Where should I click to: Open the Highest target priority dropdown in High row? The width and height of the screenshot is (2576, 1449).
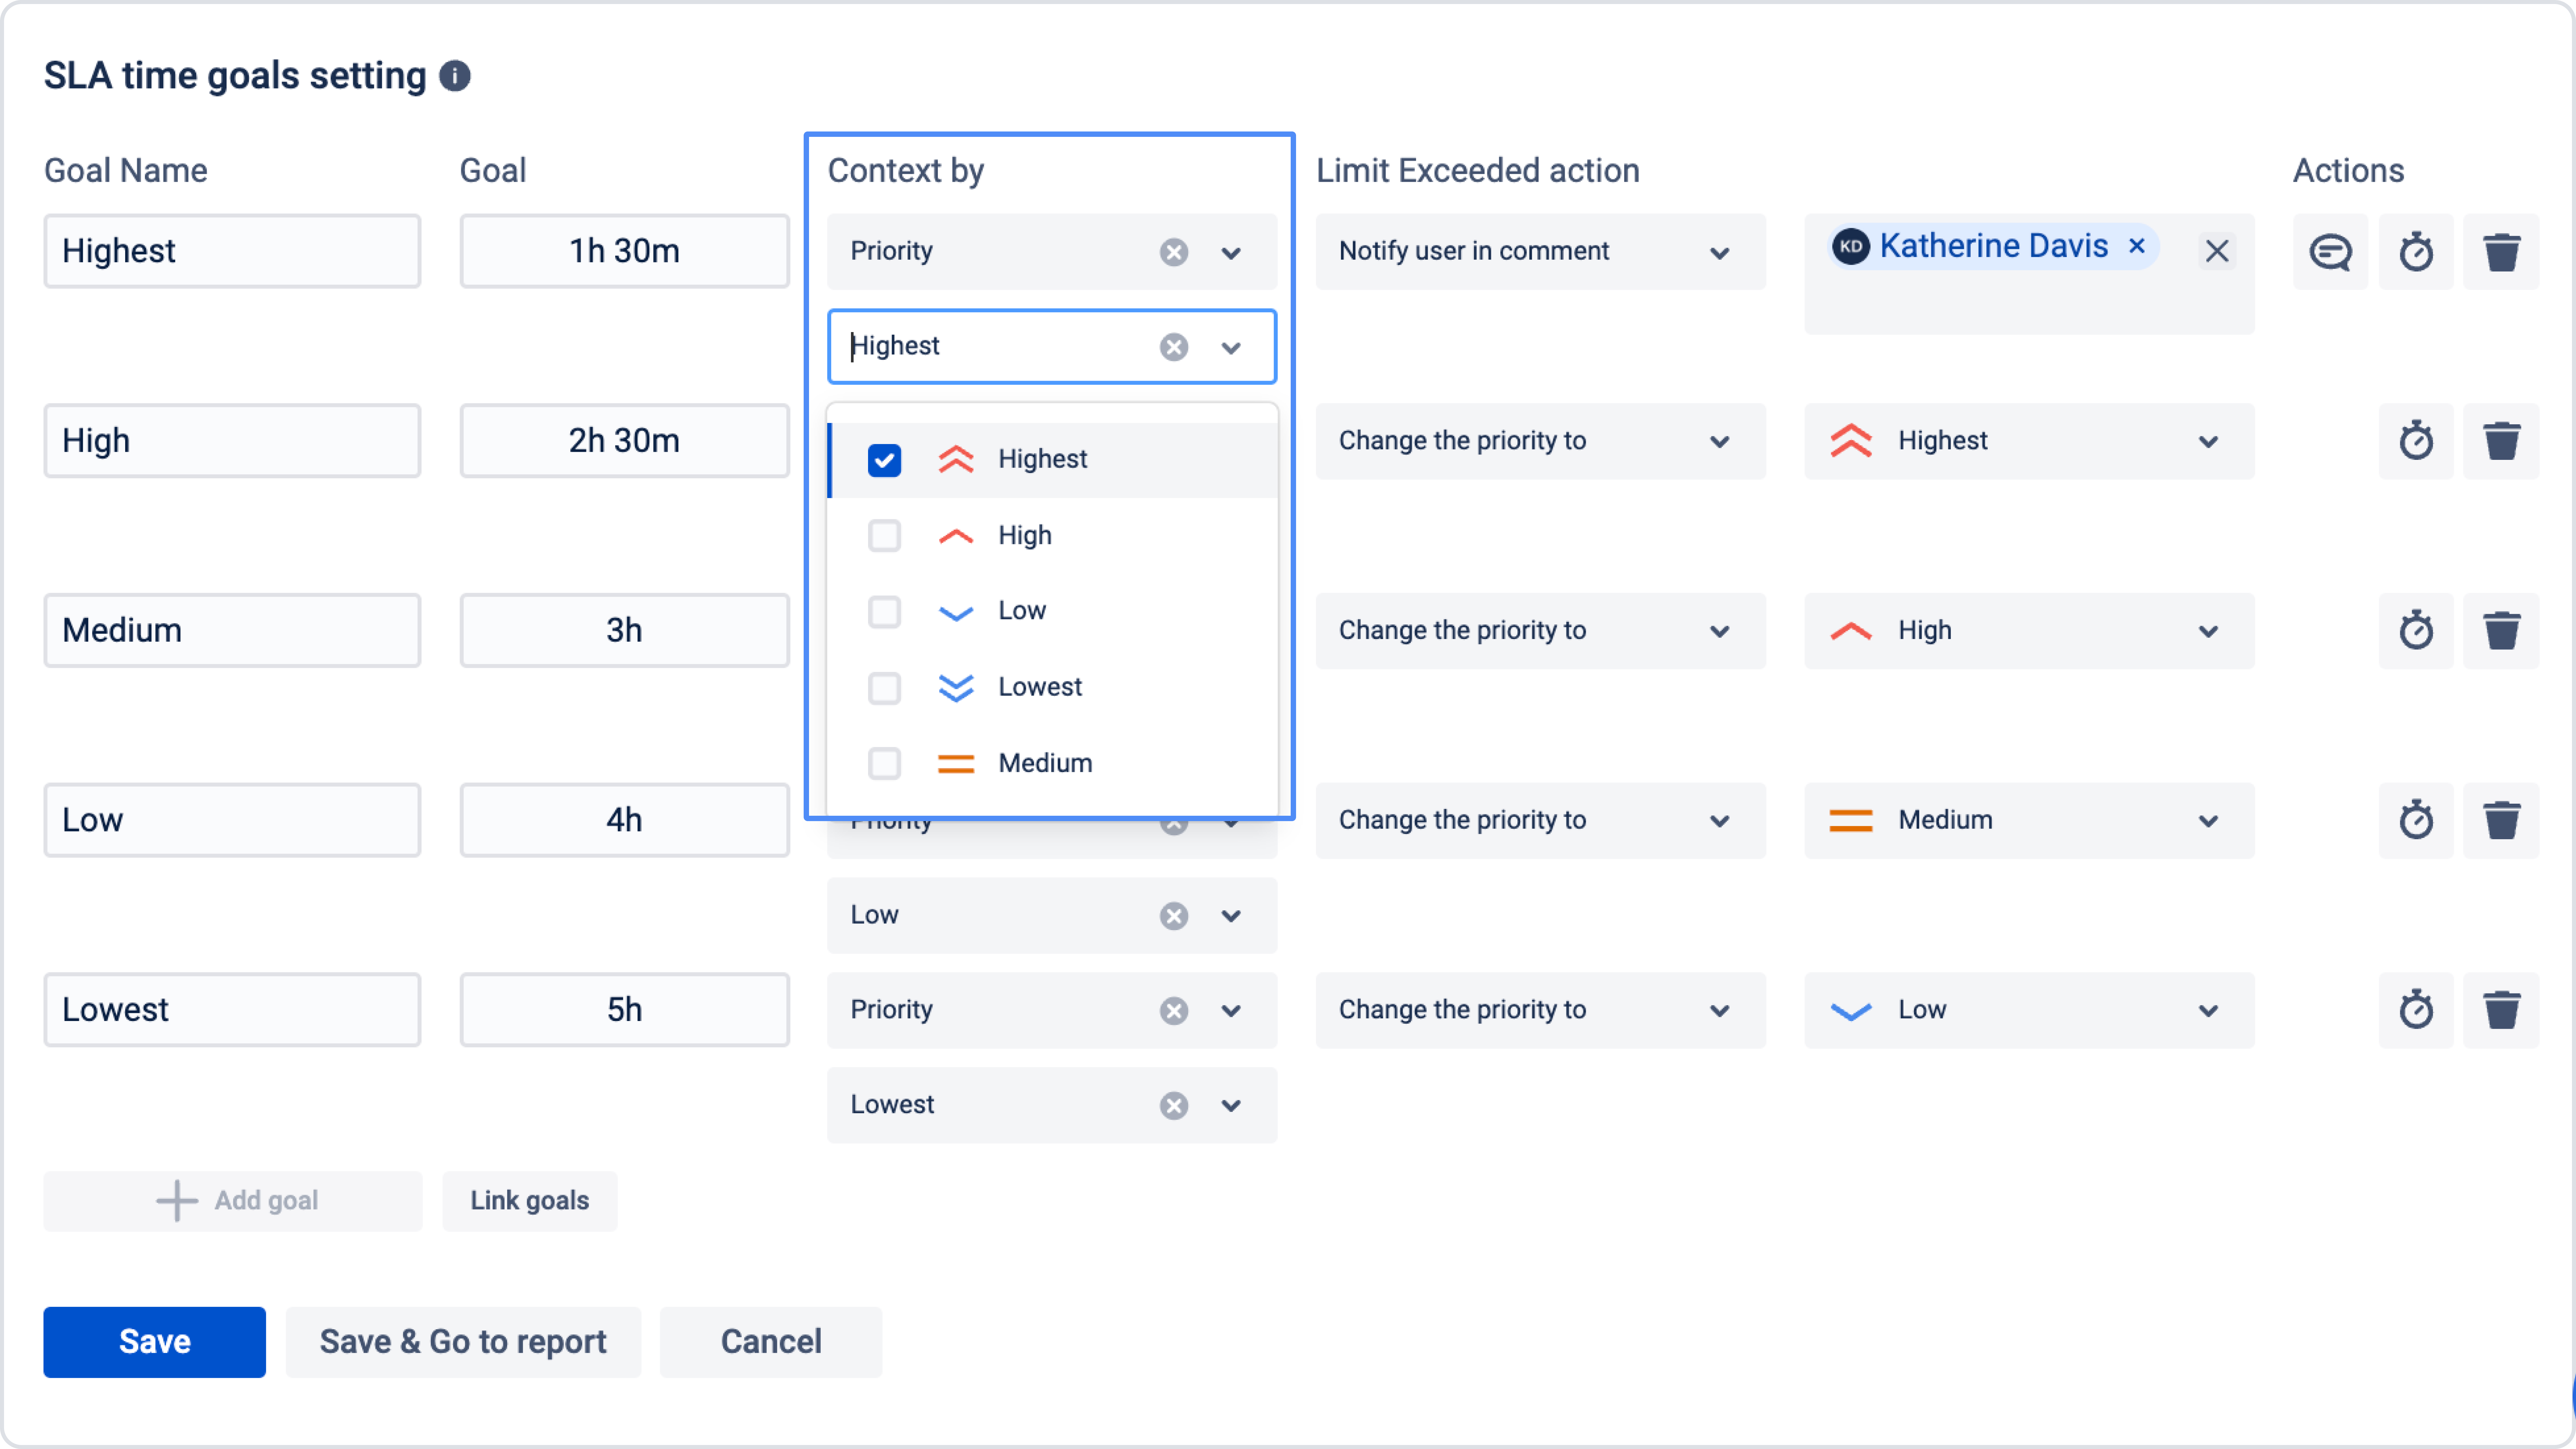2208,441
